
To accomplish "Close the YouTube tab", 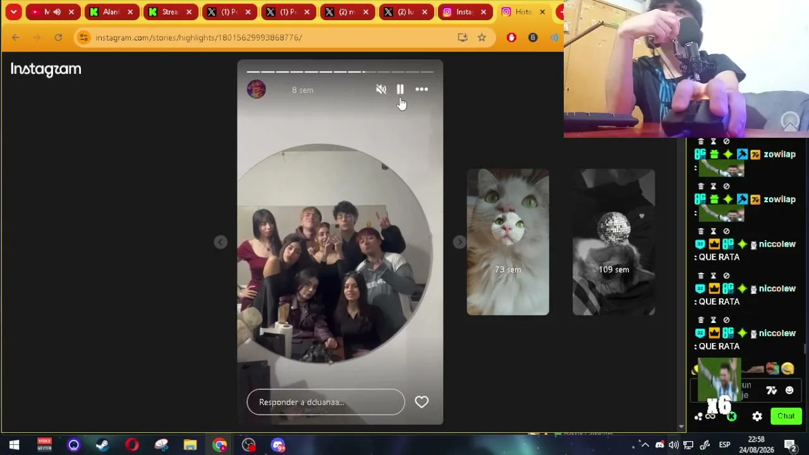I will coord(71,11).
